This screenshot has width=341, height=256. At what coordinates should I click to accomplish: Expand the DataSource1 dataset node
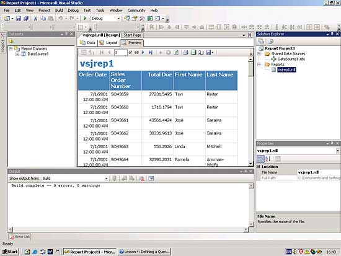[x=17, y=54]
